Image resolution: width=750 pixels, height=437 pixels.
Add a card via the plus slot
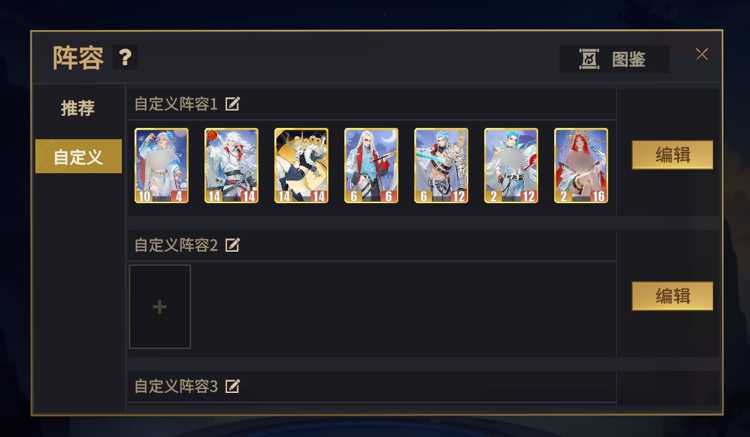pos(160,306)
